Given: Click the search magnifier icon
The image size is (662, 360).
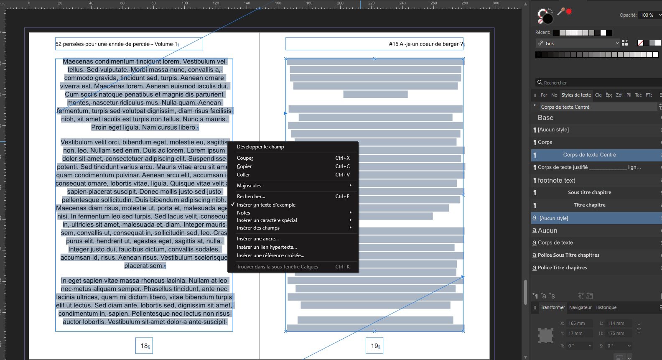Looking at the screenshot, I should [x=540, y=83].
